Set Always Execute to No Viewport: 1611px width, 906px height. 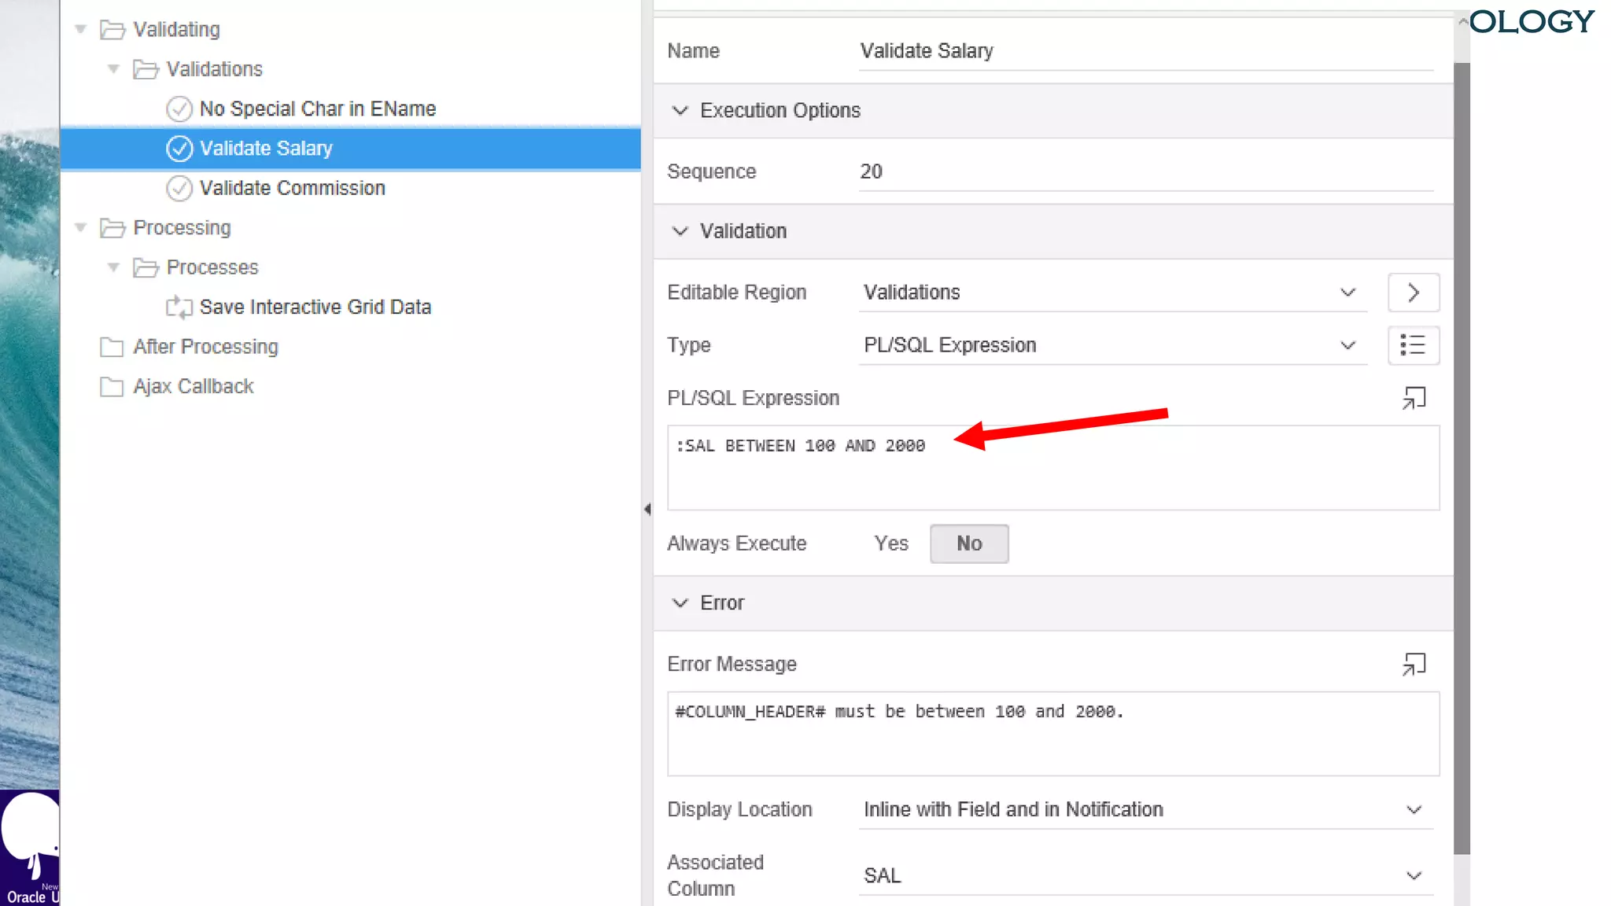pyautogui.click(x=968, y=543)
